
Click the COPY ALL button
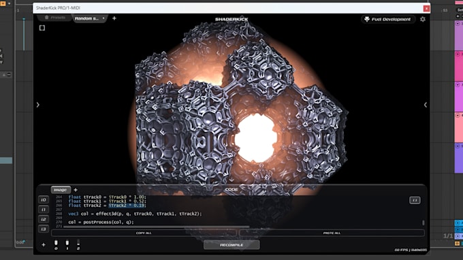(x=144, y=233)
